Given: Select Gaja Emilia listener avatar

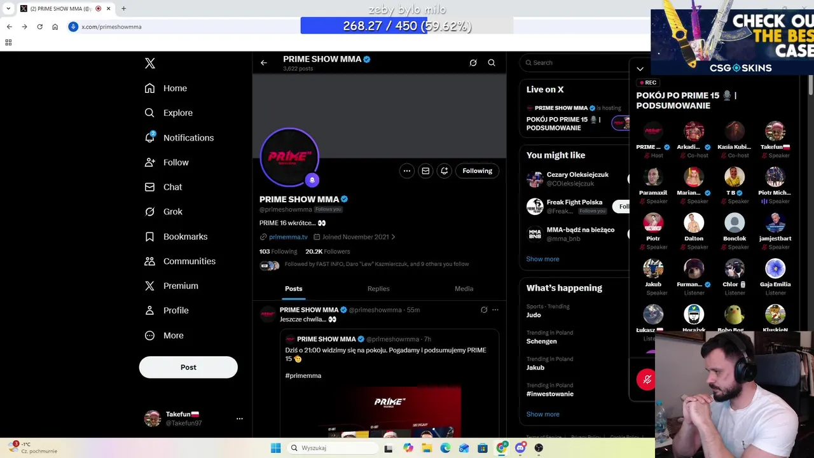Looking at the screenshot, I should coord(775,269).
